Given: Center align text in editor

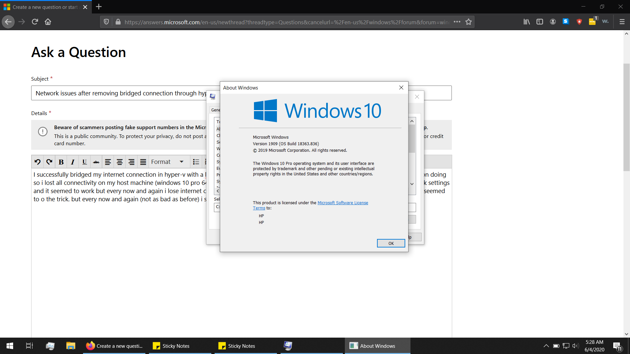Looking at the screenshot, I should (x=120, y=162).
